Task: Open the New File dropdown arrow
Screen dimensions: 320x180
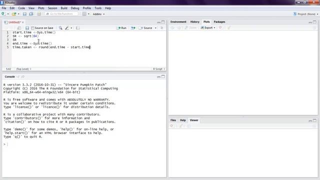Action: (8, 14)
